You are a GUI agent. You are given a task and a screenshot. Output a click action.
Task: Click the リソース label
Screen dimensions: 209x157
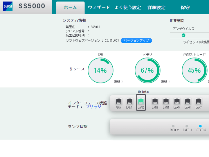(x=77, y=69)
